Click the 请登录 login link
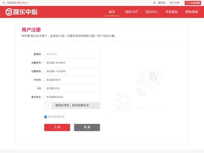The width and height of the screenshot is (204, 153). point(161,3)
